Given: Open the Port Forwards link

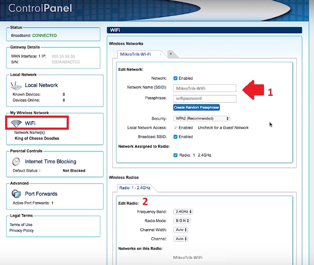Looking at the screenshot, I should (41, 194).
